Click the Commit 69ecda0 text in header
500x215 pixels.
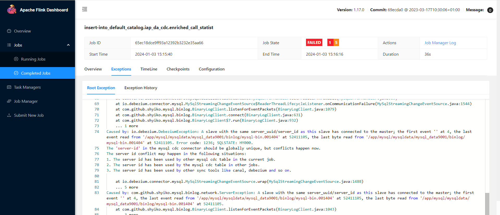tap(415, 10)
